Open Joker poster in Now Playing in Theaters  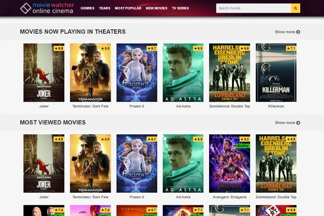pos(44,73)
